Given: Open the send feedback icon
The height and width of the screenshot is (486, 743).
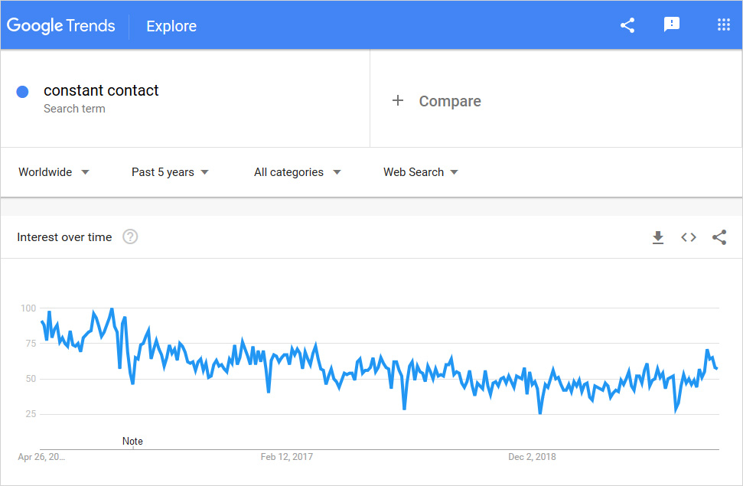Looking at the screenshot, I should click(672, 25).
